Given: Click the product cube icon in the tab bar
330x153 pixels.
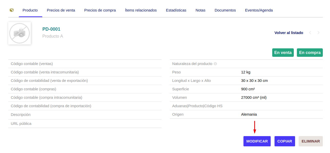Looking at the screenshot, I should pos(11,10).
